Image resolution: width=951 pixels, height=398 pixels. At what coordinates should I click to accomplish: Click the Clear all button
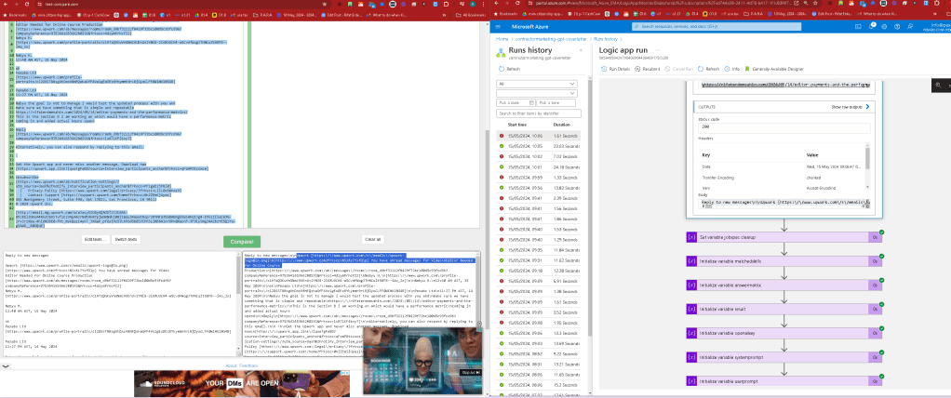(x=371, y=239)
